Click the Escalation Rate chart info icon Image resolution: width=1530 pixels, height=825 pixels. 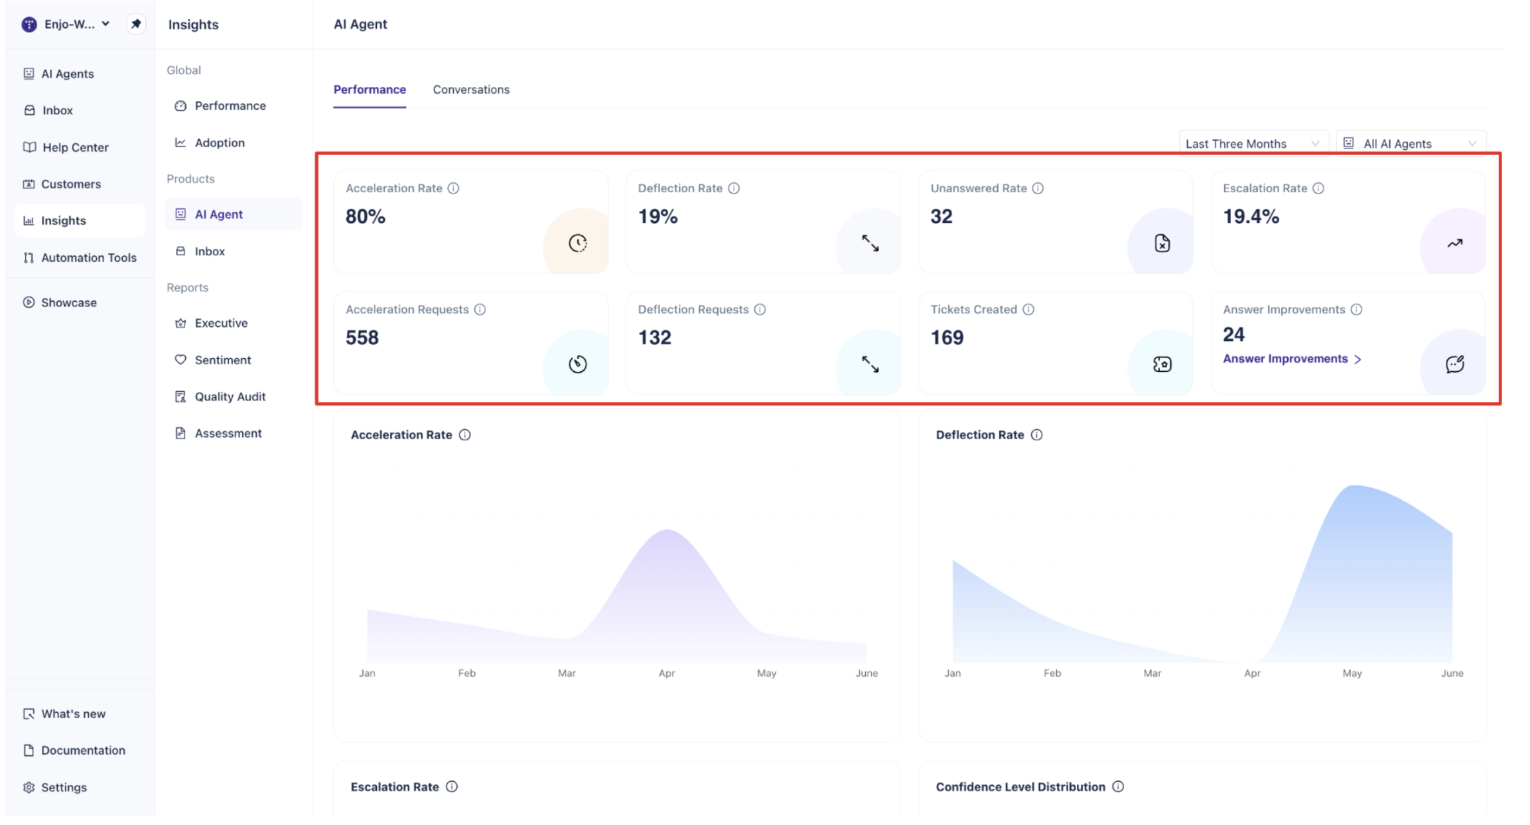pos(452,787)
